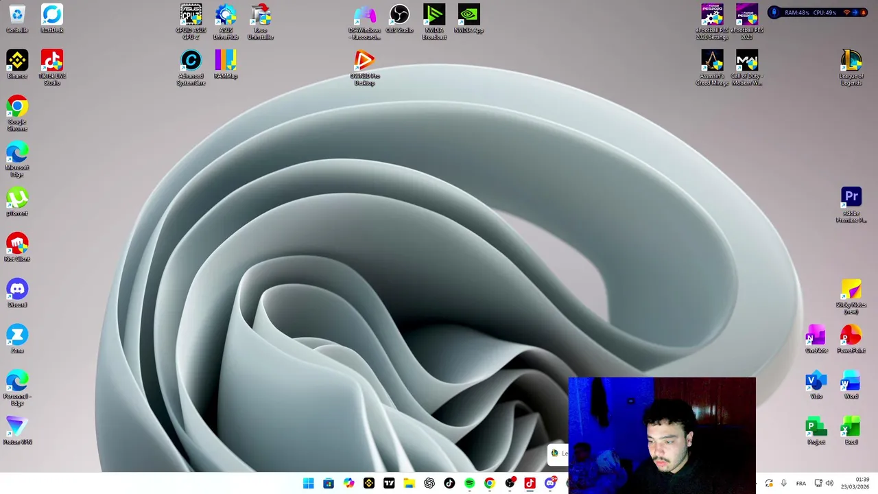Select the Corbeille recycle bin icon
The image size is (878, 494).
coord(17,19)
